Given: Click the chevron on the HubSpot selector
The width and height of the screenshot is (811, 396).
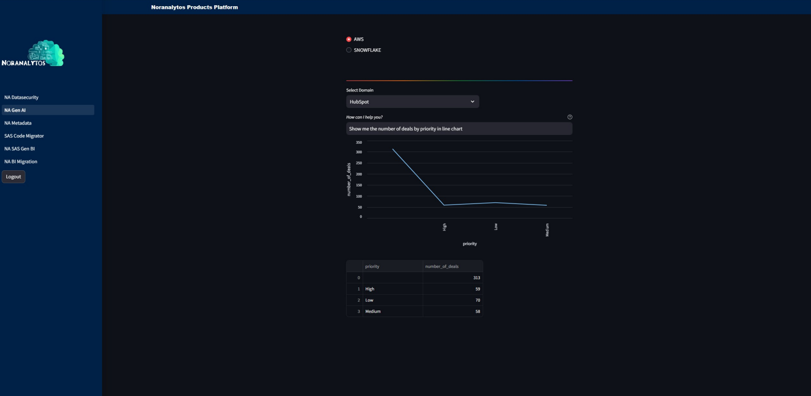Looking at the screenshot, I should pos(472,101).
